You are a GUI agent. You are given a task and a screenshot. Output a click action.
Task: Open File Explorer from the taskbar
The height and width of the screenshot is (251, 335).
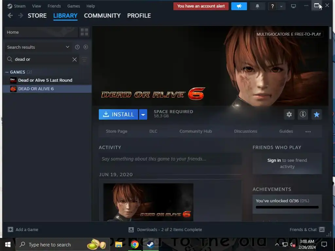click(x=118, y=244)
